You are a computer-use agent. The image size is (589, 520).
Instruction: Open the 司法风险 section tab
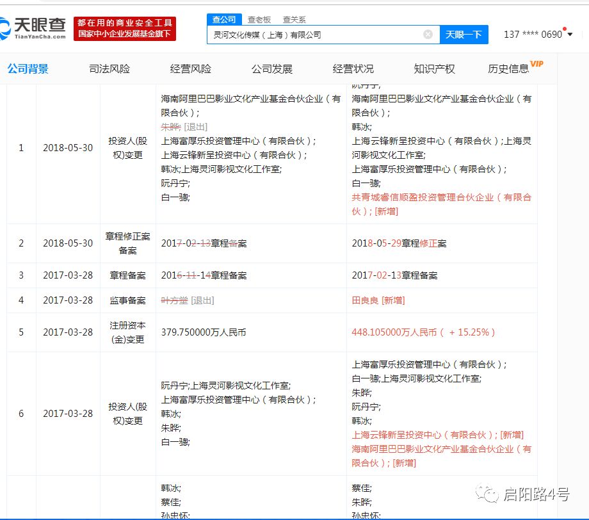coord(109,69)
